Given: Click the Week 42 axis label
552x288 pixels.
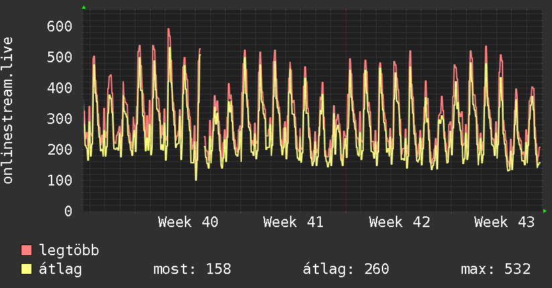Looking at the screenshot, I should tap(399, 222).
